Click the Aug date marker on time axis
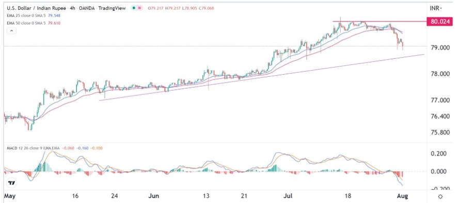Image resolution: width=456 pixels, height=203 pixels. pos(403,196)
